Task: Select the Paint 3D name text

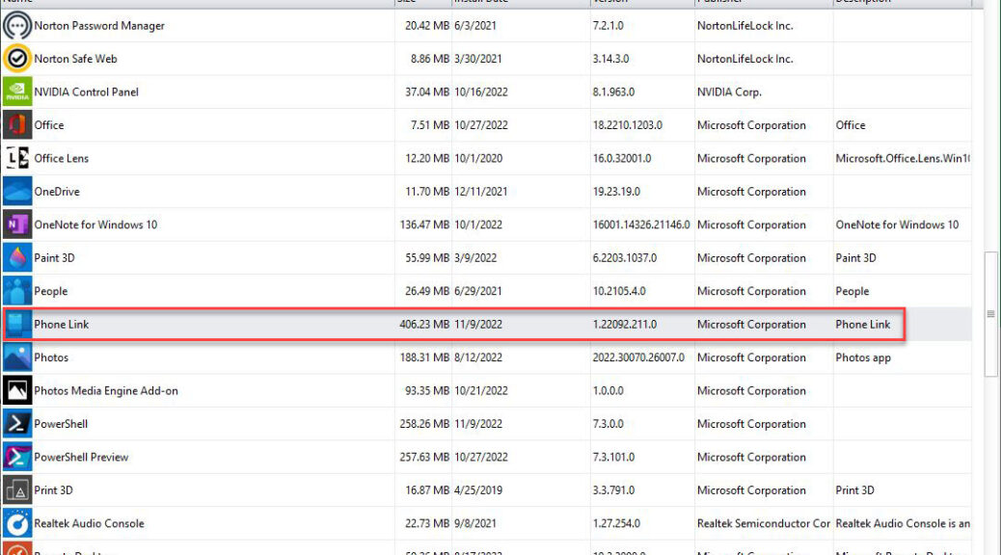Action: click(x=54, y=257)
